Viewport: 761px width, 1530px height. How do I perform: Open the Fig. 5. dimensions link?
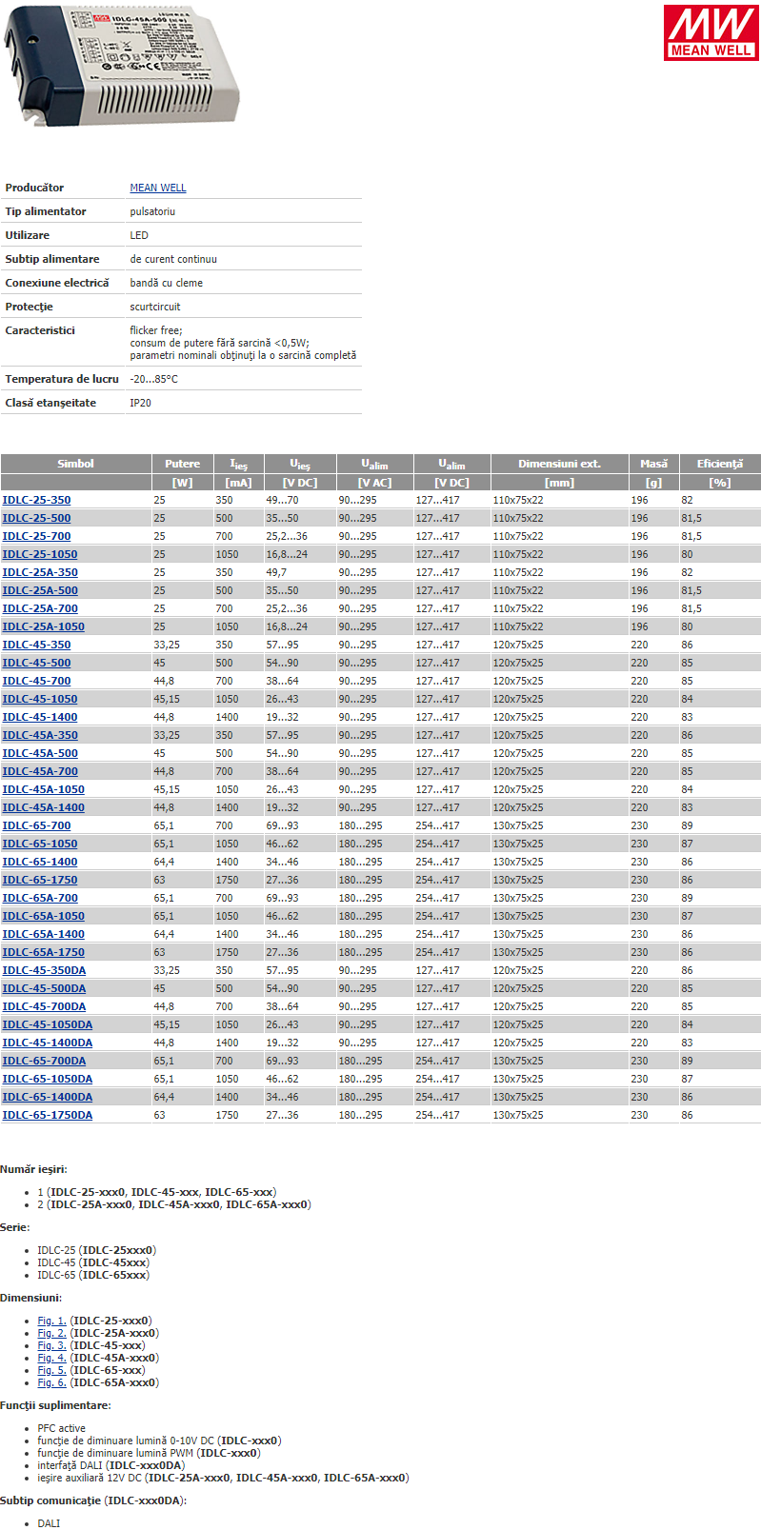[51, 1370]
